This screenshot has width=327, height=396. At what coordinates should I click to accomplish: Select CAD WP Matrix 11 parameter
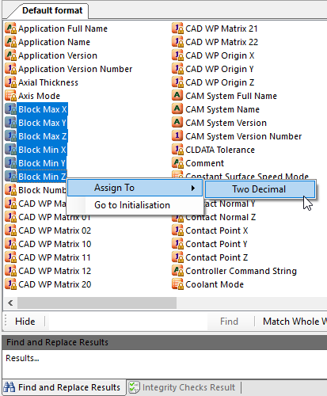click(55, 257)
